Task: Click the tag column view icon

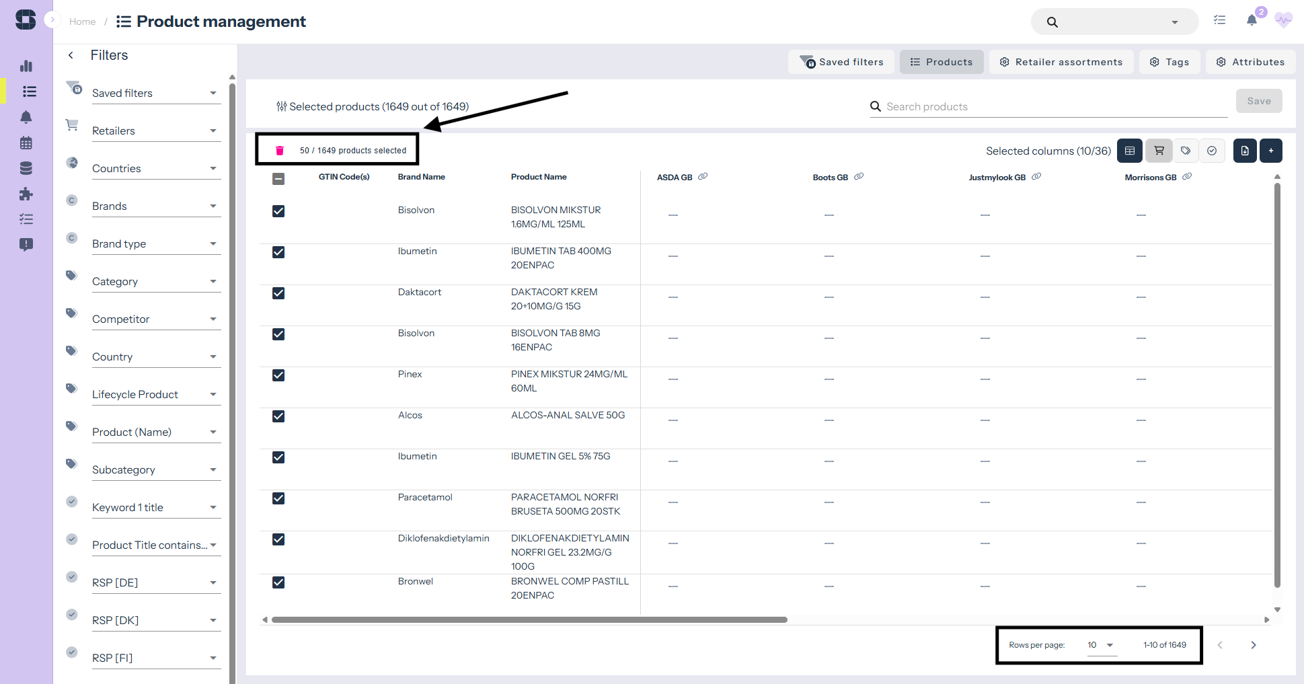Action: [x=1185, y=151]
